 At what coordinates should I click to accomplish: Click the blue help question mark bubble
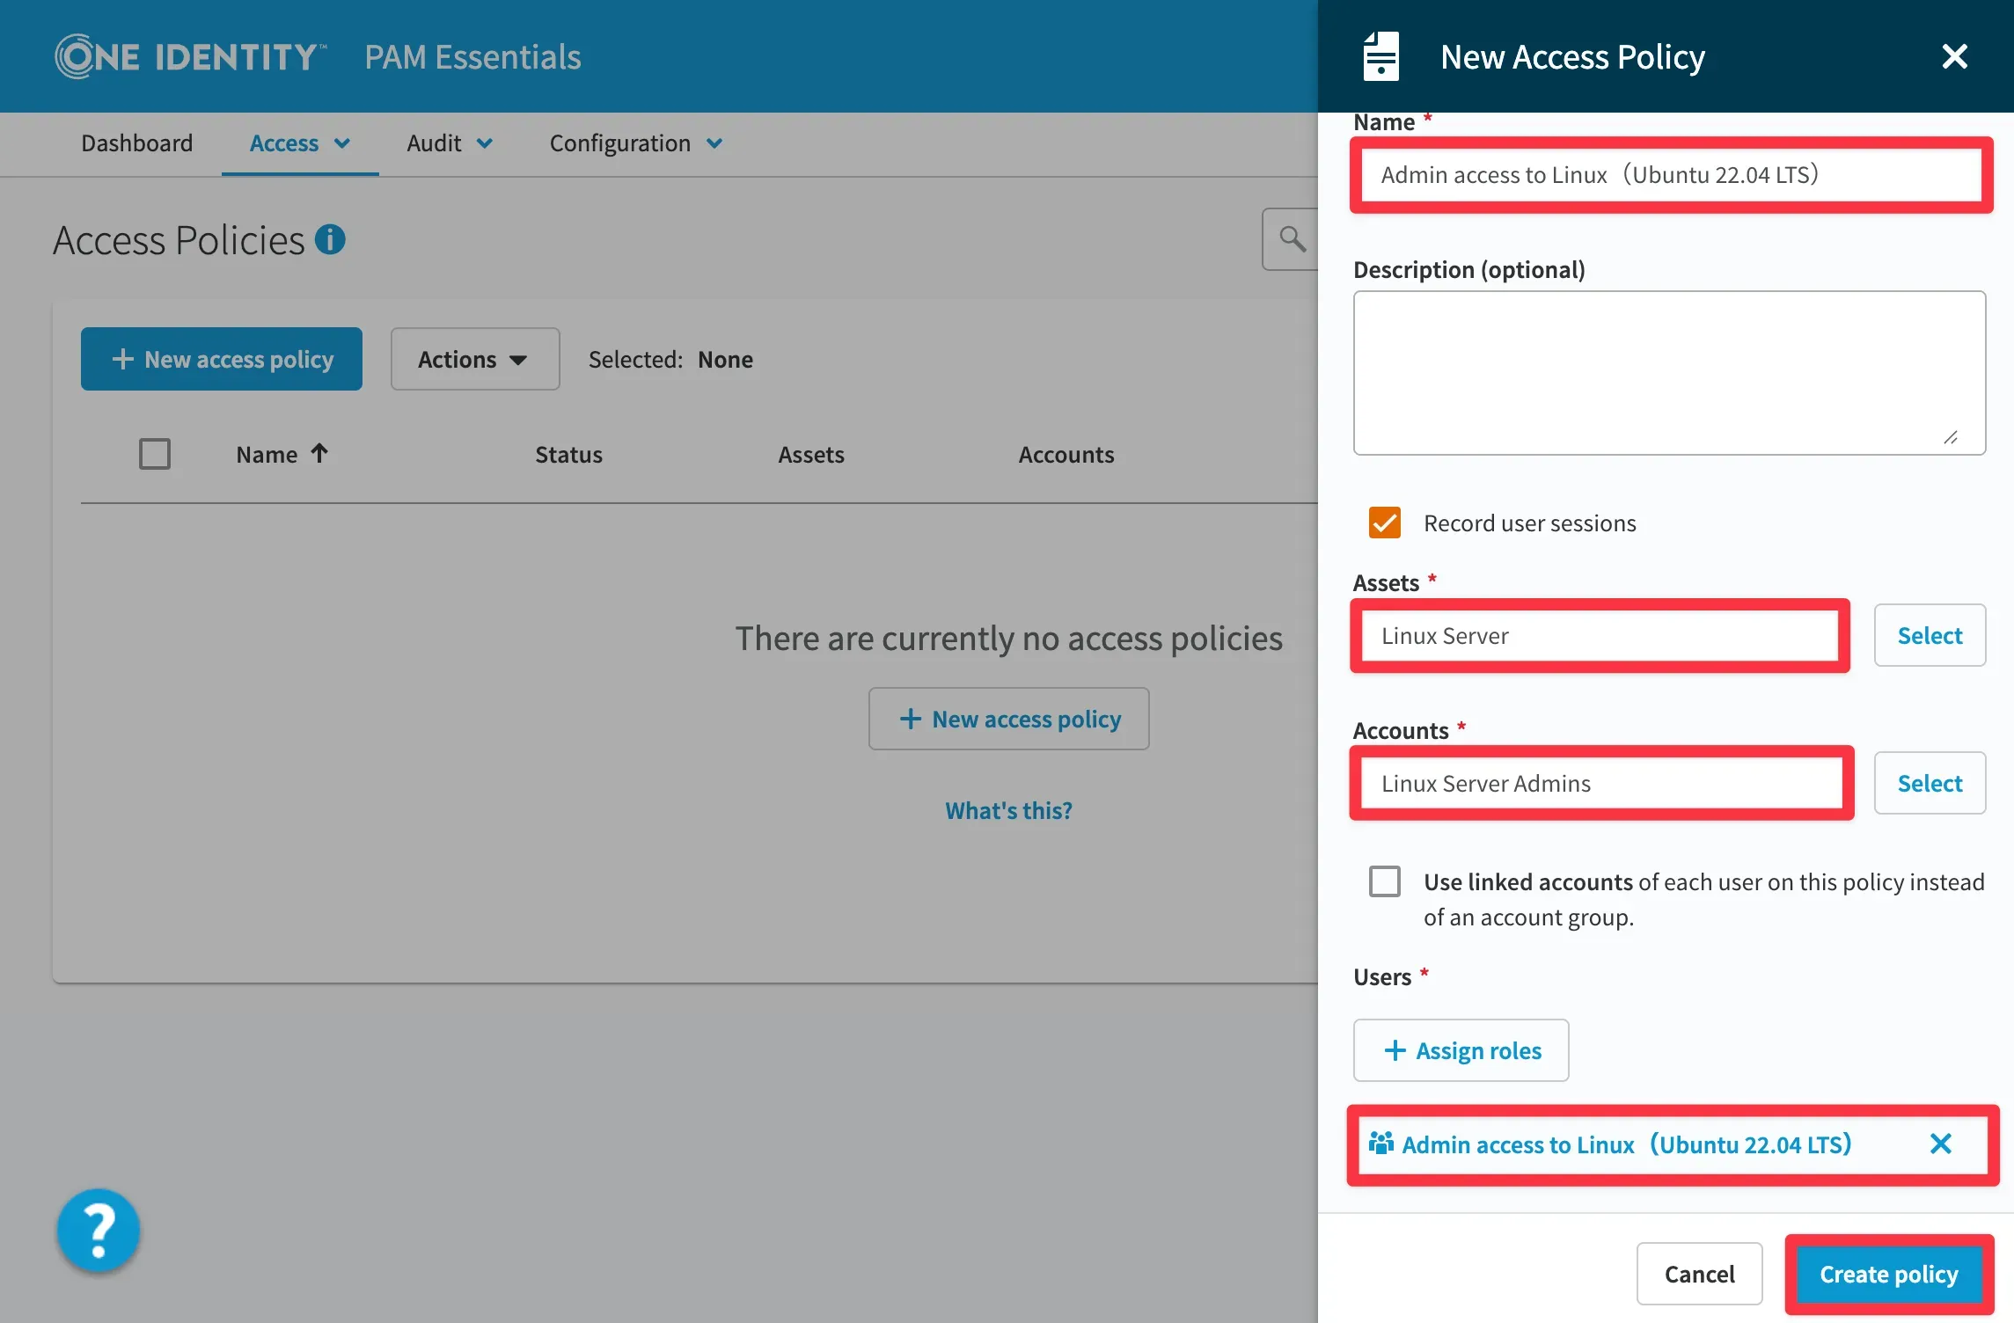(x=99, y=1230)
